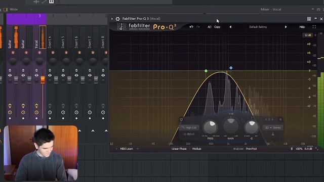The width and height of the screenshot is (324, 182).
Task: Mute the first Guitar track LED
Action: pos(13,53)
